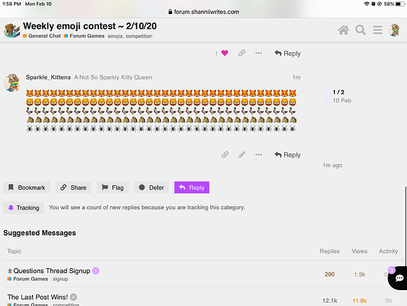Select the signup tag
The width and height of the screenshot is (407, 306).
click(x=61, y=279)
